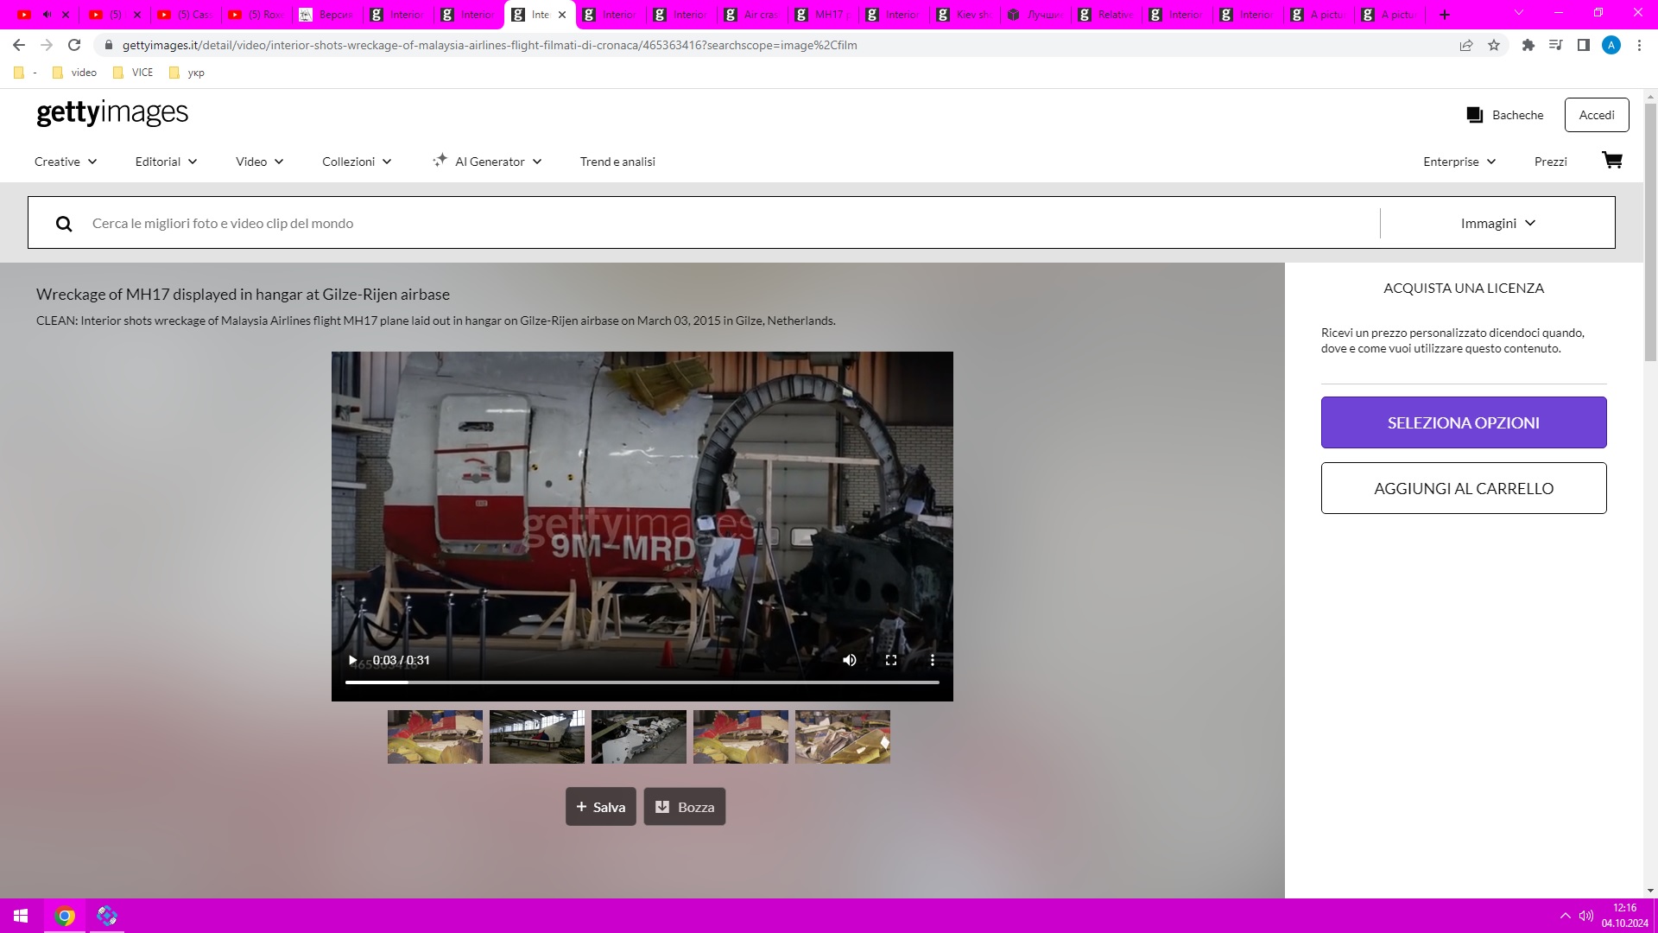Click the Accedi sign-in button
Screen dimensions: 1658x933
click(x=1597, y=115)
